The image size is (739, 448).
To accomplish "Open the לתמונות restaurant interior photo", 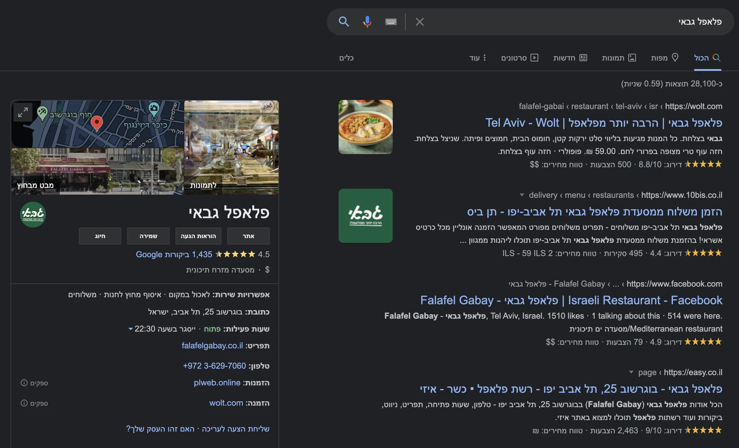I will click(x=231, y=147).
